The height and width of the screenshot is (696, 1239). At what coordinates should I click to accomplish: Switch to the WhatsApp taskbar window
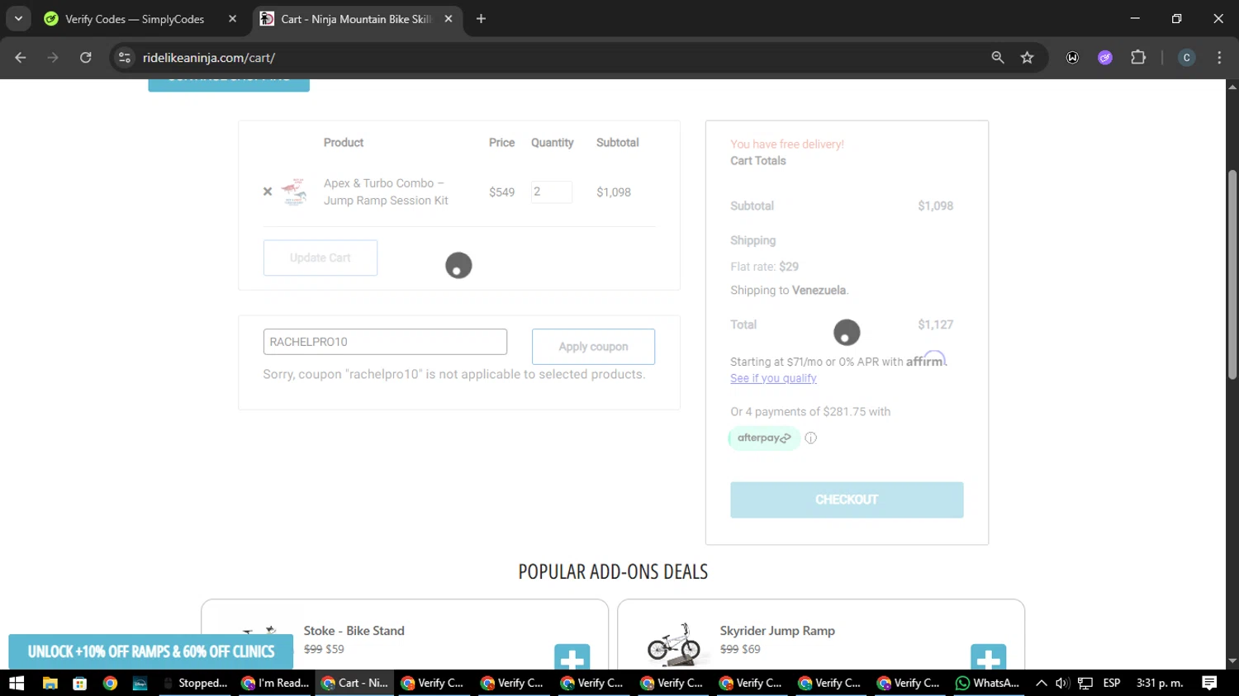click(x=988, y=683)
